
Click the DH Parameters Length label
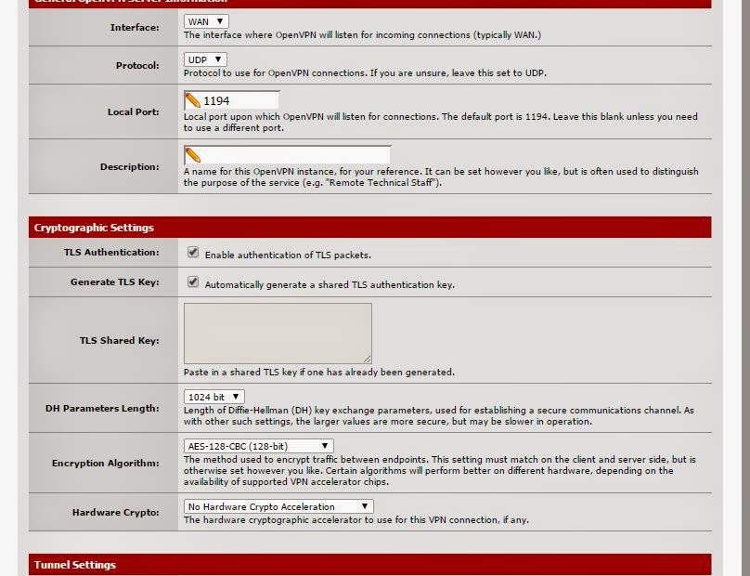point(102,409)
